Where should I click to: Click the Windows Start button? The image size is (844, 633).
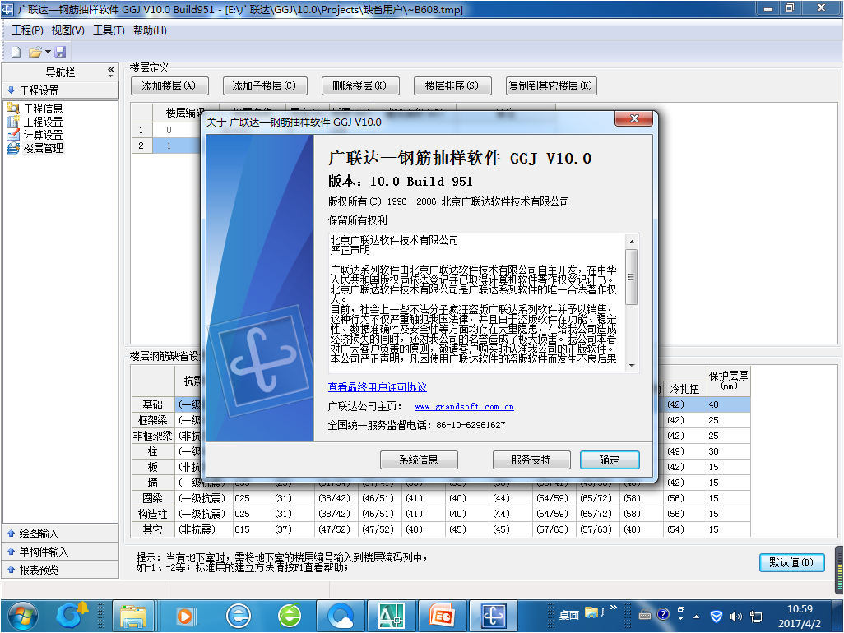[22, 615]
